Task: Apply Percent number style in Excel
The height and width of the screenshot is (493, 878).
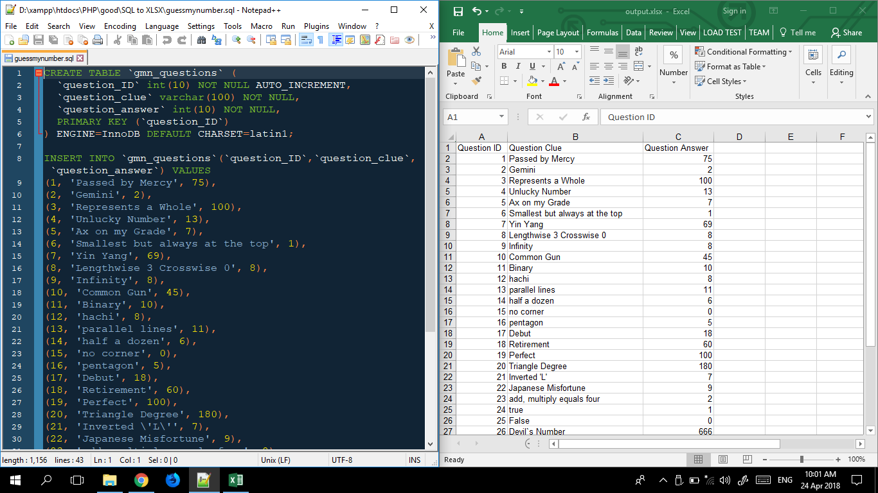Action: click(674, 55)
